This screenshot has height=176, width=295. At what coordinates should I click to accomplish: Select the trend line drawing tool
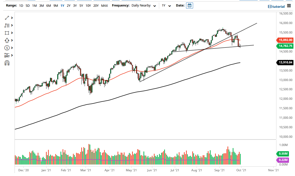click(7, 18)
